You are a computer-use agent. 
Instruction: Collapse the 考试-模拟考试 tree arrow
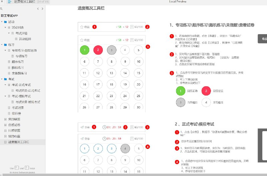[x=5, y=96]
